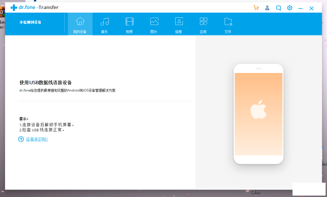The image size is (327, 197).
Task: Open the shopping cart purchase icon
Action: click(256, 8)
